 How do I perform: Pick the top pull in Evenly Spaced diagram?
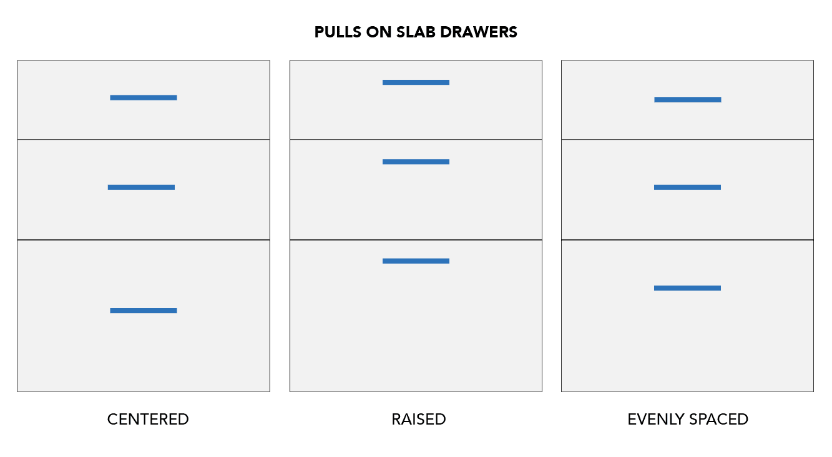point(688,100)
